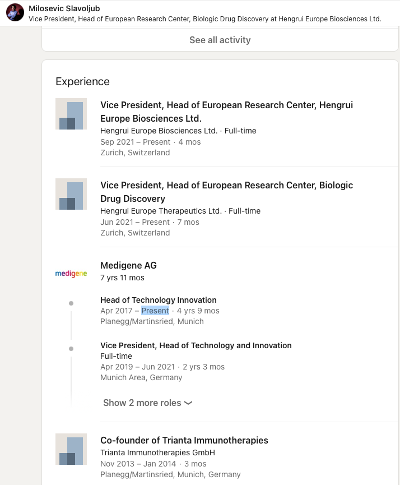The image size is (400, 485).
Task: Click the header headline about Hengrui Europe Biosciences
Action: 205,19
